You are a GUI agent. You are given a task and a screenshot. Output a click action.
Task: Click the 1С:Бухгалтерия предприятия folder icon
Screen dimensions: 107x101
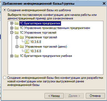pyautogui.click(x=17, y=23)
